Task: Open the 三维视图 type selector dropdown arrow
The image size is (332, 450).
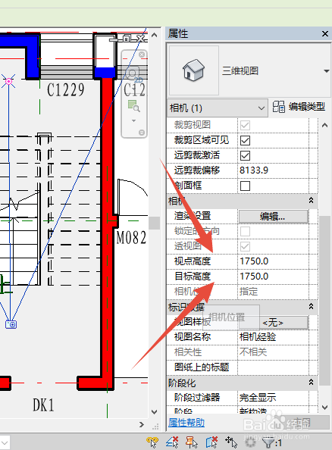Action: pos(326,71)
